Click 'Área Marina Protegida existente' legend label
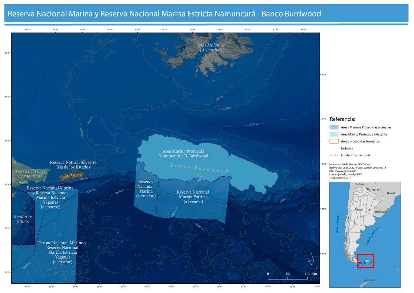414x293 pixels. (364, 134)
